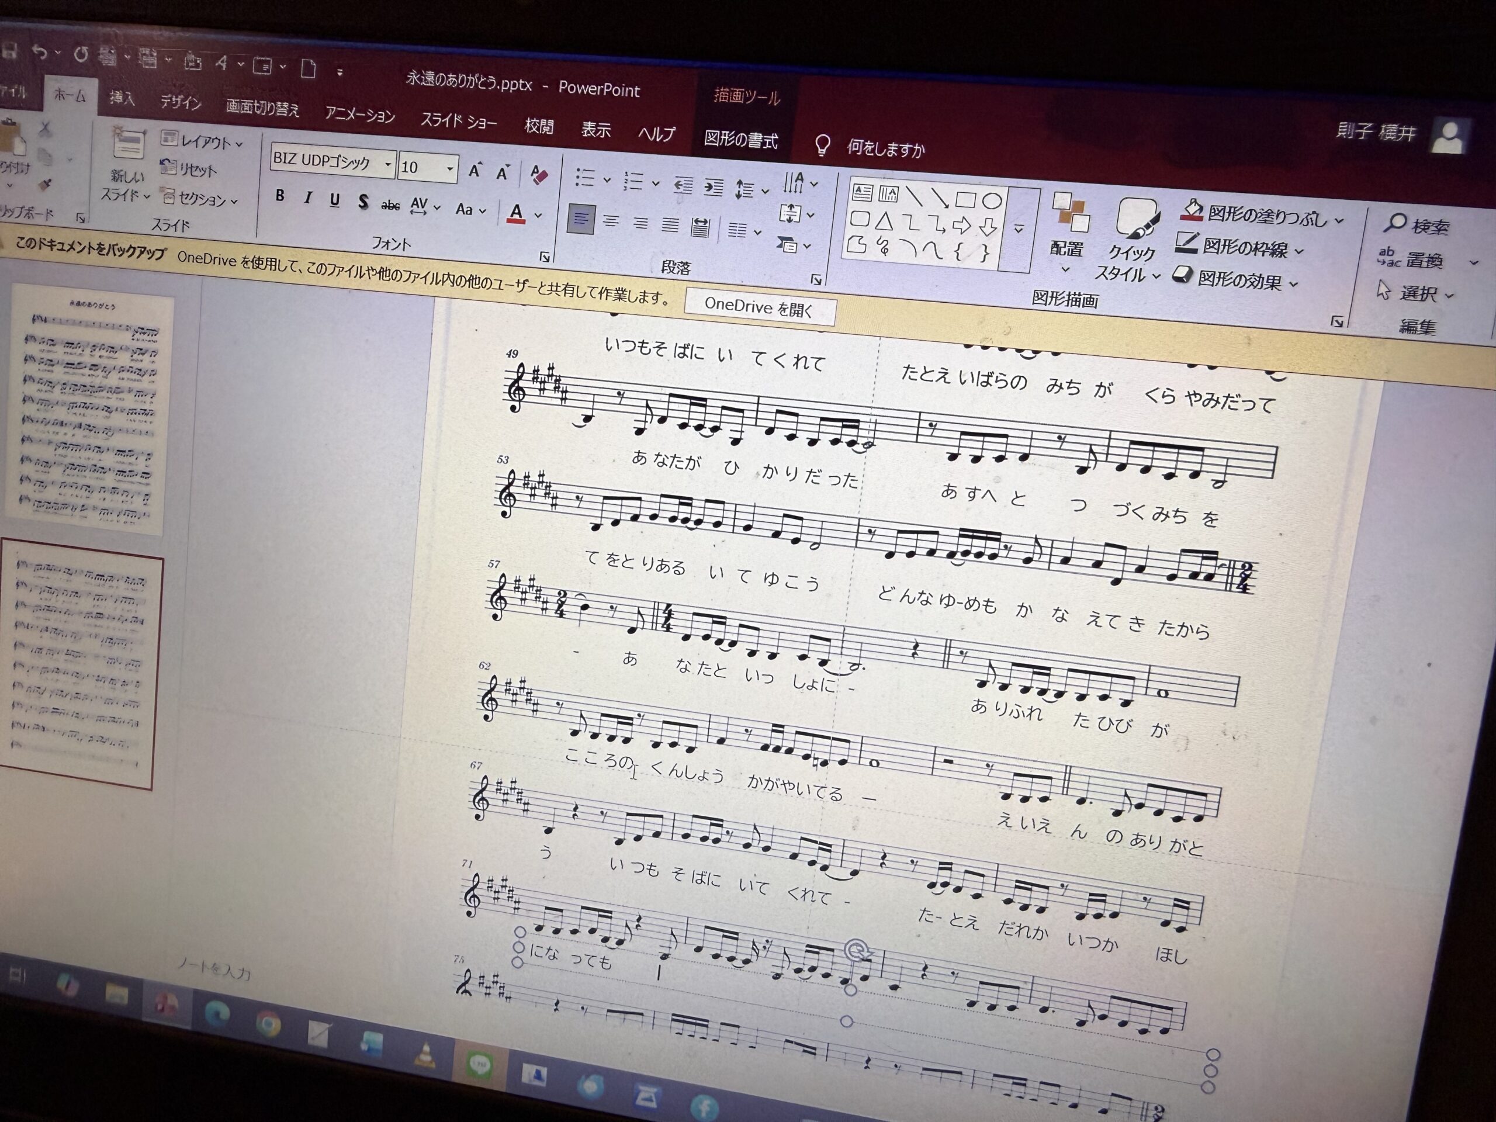Click OneDrive を開く button
Screen dimensions: 1496x1122
[759, 308]
